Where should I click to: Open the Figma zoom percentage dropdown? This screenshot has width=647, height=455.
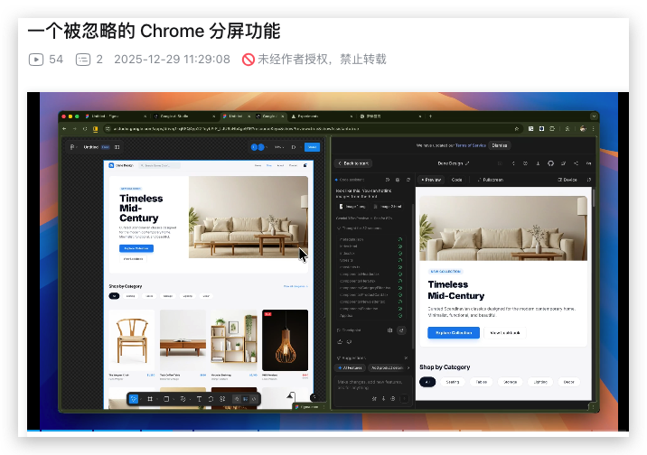(x=279, y=147)
